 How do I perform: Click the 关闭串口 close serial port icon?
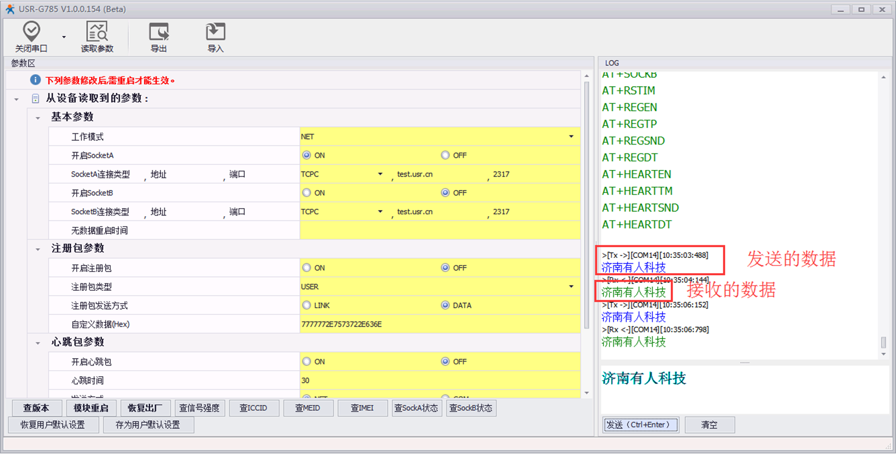[x=31, y=32]
